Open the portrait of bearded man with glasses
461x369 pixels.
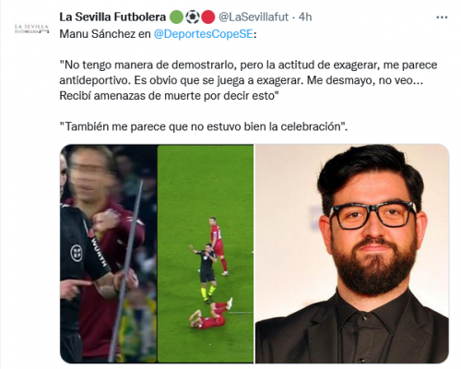[352, 254]
